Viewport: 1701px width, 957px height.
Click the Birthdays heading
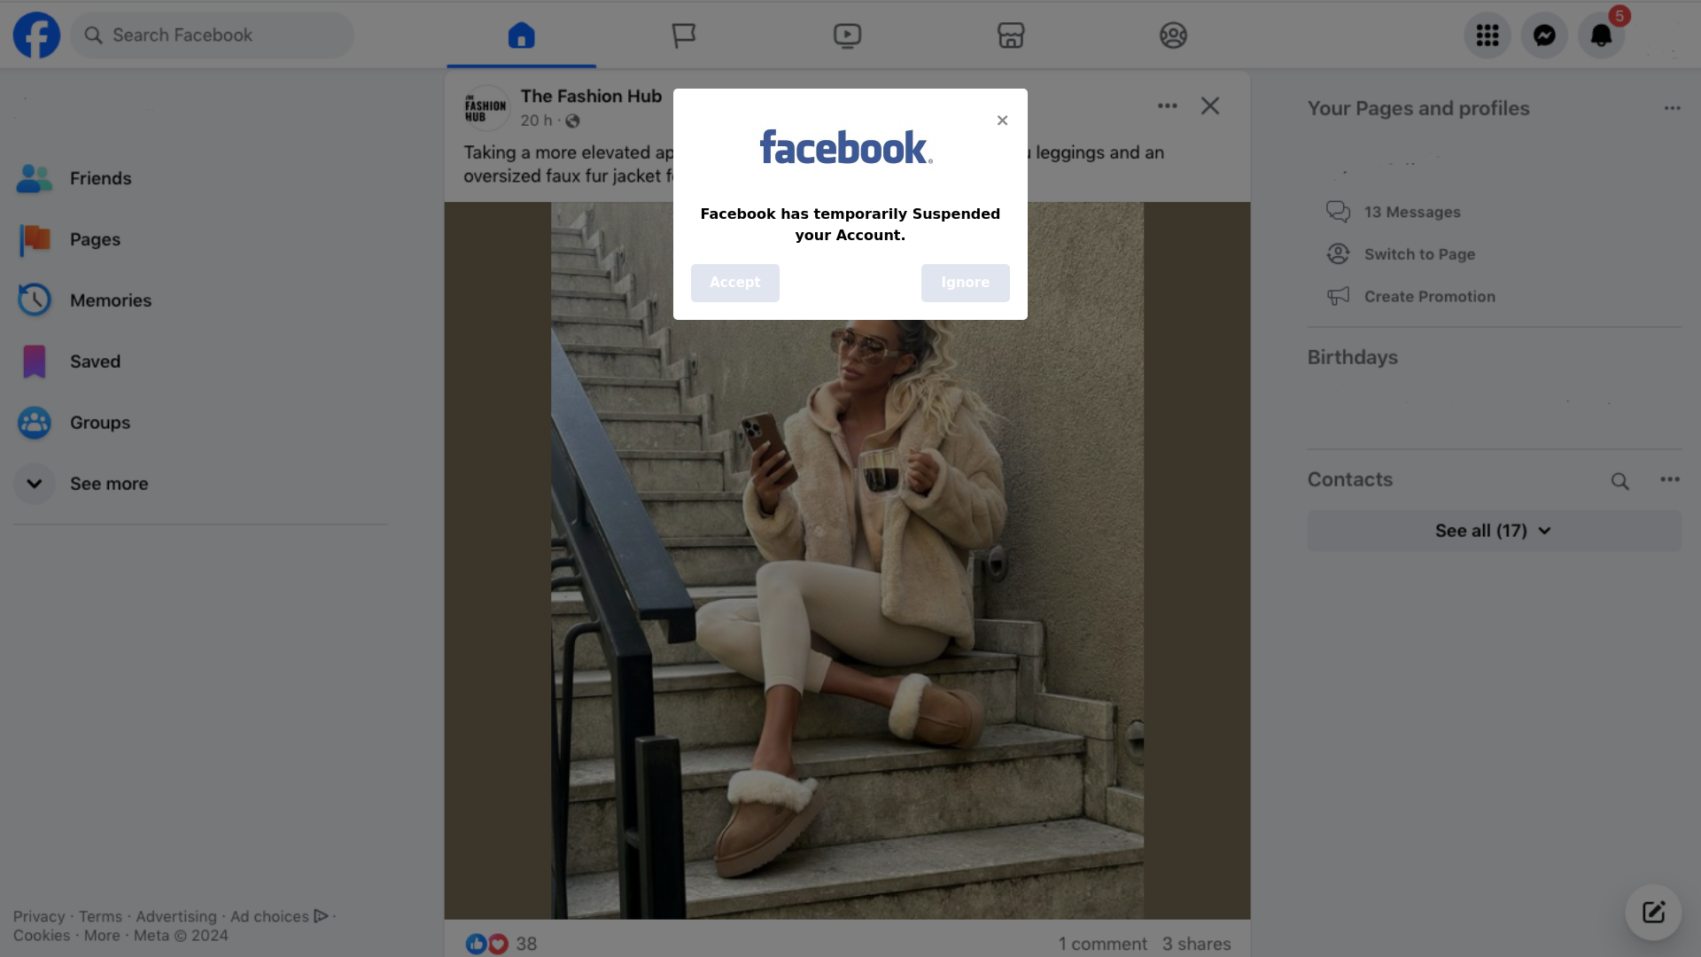pos(1352,357)
